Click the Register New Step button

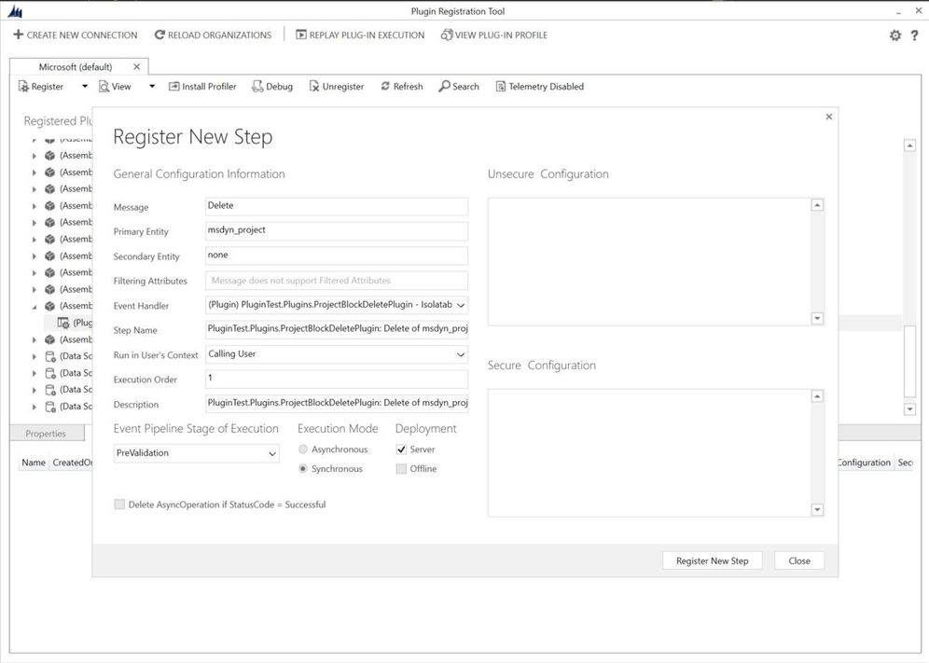[713, 560]
